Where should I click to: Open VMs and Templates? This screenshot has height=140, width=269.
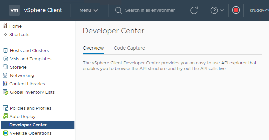(30, 59)
